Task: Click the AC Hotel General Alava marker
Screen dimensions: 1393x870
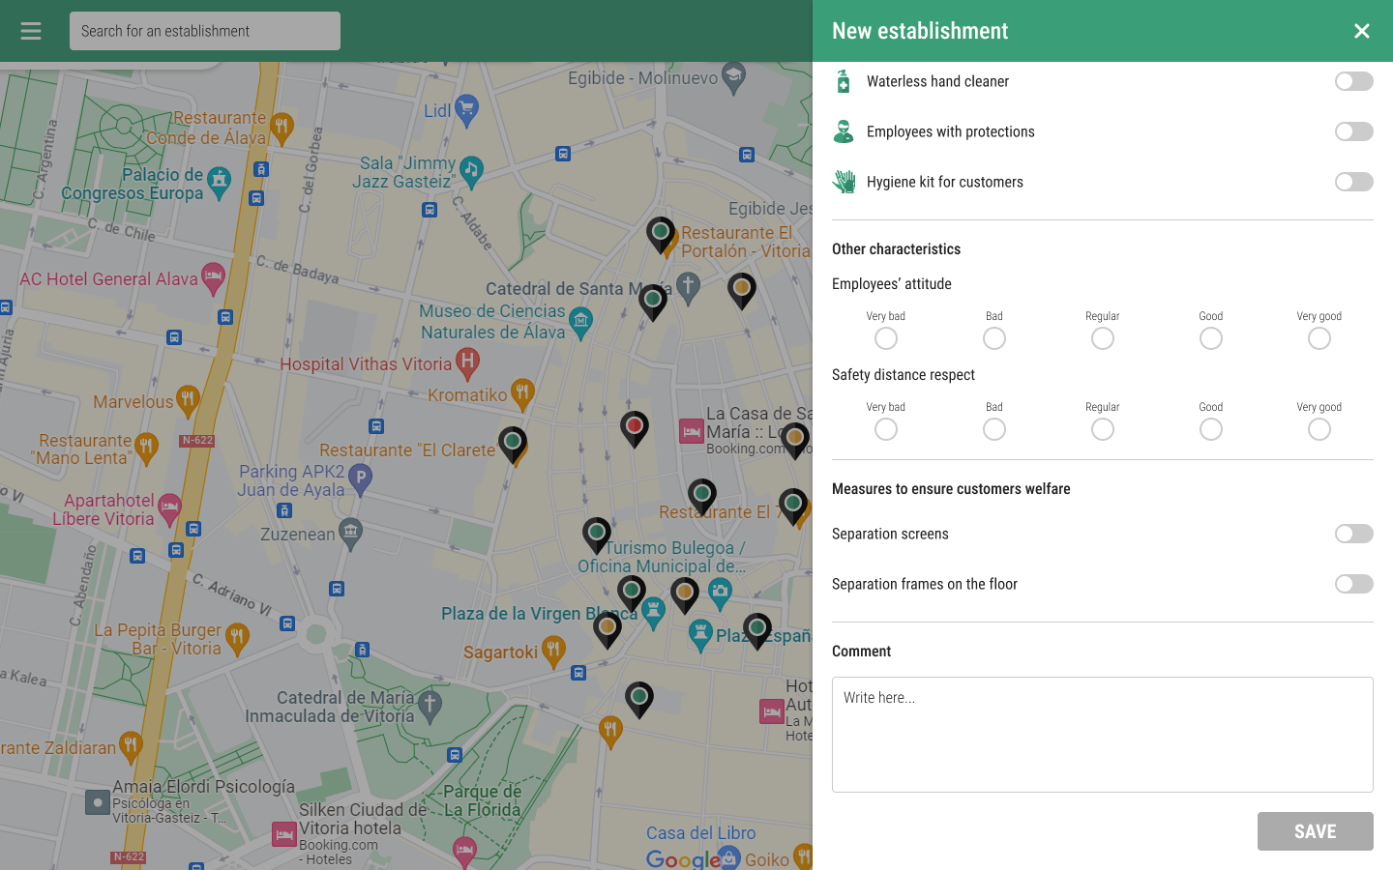Action: (x=213, y=279)
